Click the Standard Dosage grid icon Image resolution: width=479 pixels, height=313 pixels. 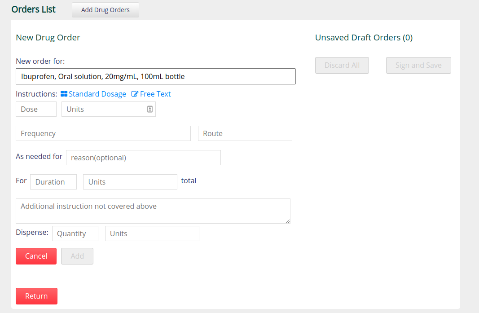(x=64, y=94)
